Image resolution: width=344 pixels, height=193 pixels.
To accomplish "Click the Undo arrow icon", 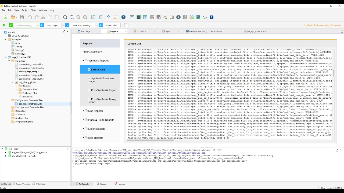I will 30,17.
